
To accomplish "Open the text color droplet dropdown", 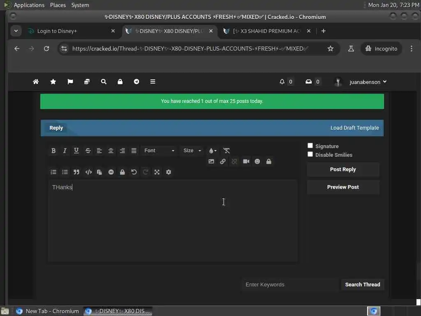I will (213, 151).
